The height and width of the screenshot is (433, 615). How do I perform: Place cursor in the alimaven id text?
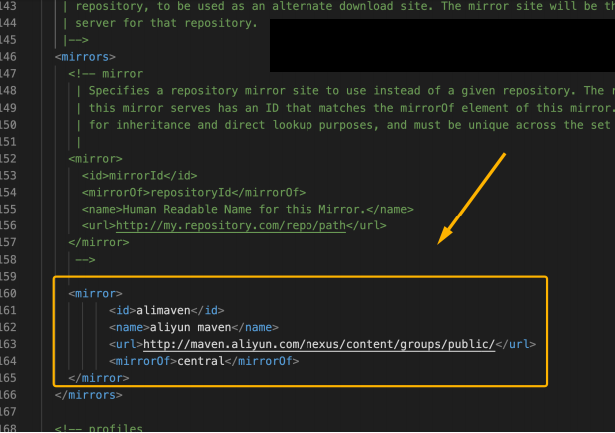163,310
